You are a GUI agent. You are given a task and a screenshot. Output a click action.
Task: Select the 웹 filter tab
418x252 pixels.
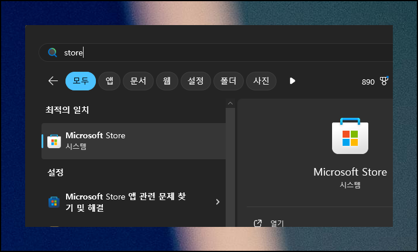coord(167,81)
